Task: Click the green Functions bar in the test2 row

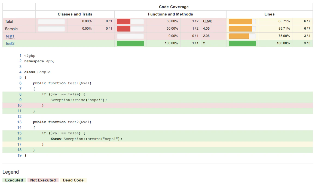Action: pyautogui.click(x=130, y=43)
